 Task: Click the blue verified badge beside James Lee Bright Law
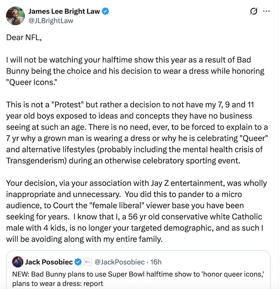click(x=105, y=12)
